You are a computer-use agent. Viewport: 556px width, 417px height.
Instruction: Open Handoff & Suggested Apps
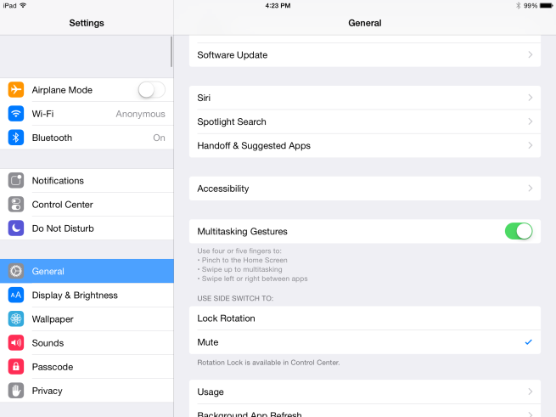[364, 146]
